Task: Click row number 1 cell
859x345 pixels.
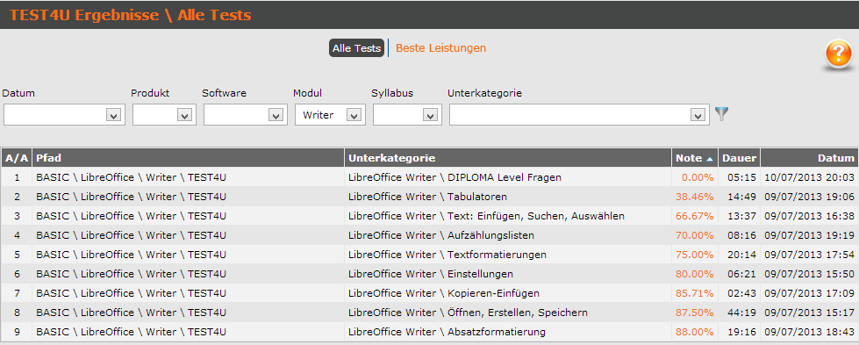Action: (17, 177)
